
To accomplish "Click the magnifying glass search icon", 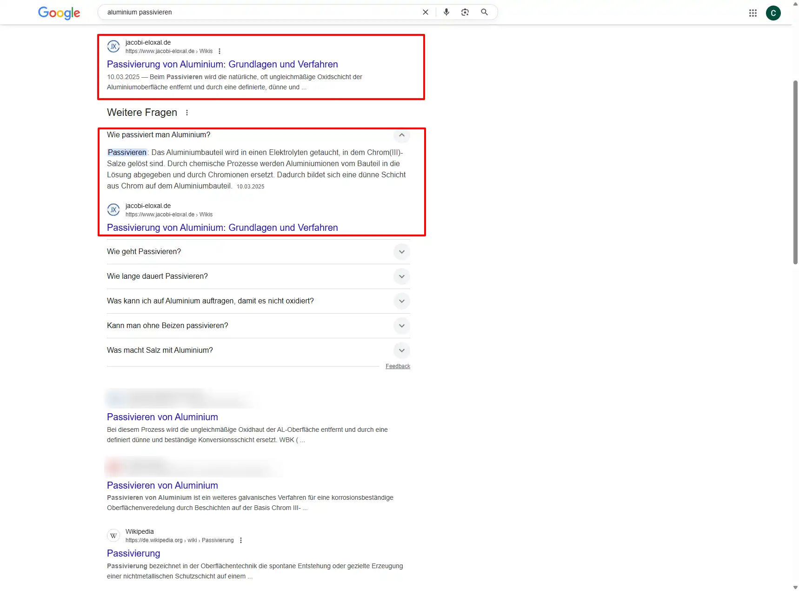I will tap(484, 12).
